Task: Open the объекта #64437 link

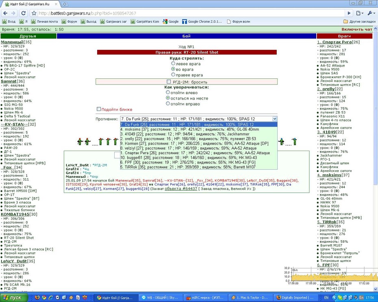Action: click(181, 189)
